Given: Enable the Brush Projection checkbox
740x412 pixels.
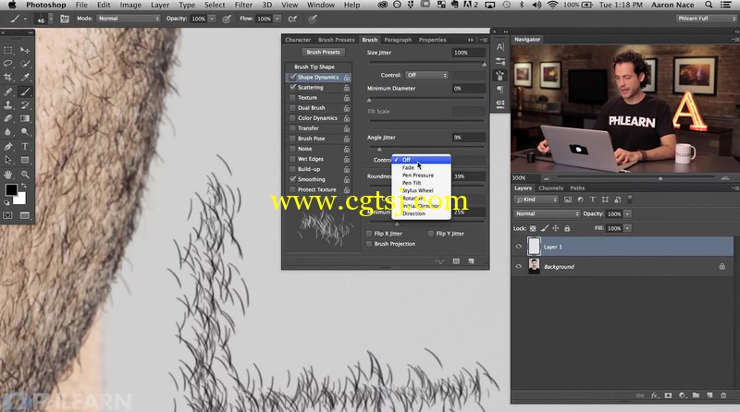Looking at the screenshot, I should click(369, 244).
